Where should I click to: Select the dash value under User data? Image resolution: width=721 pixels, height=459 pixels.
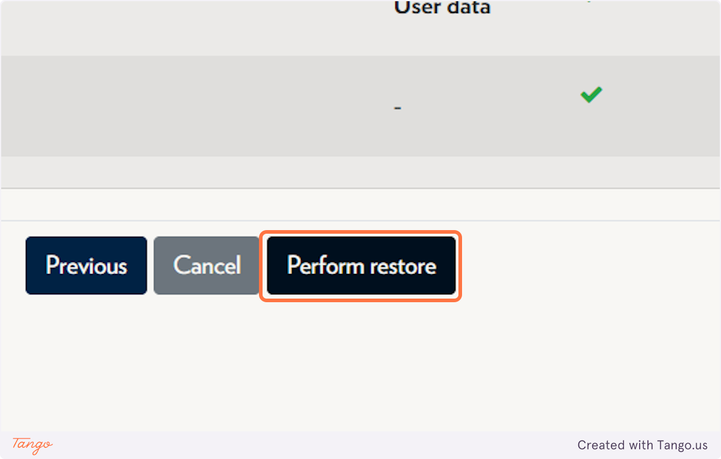point(397,108)
